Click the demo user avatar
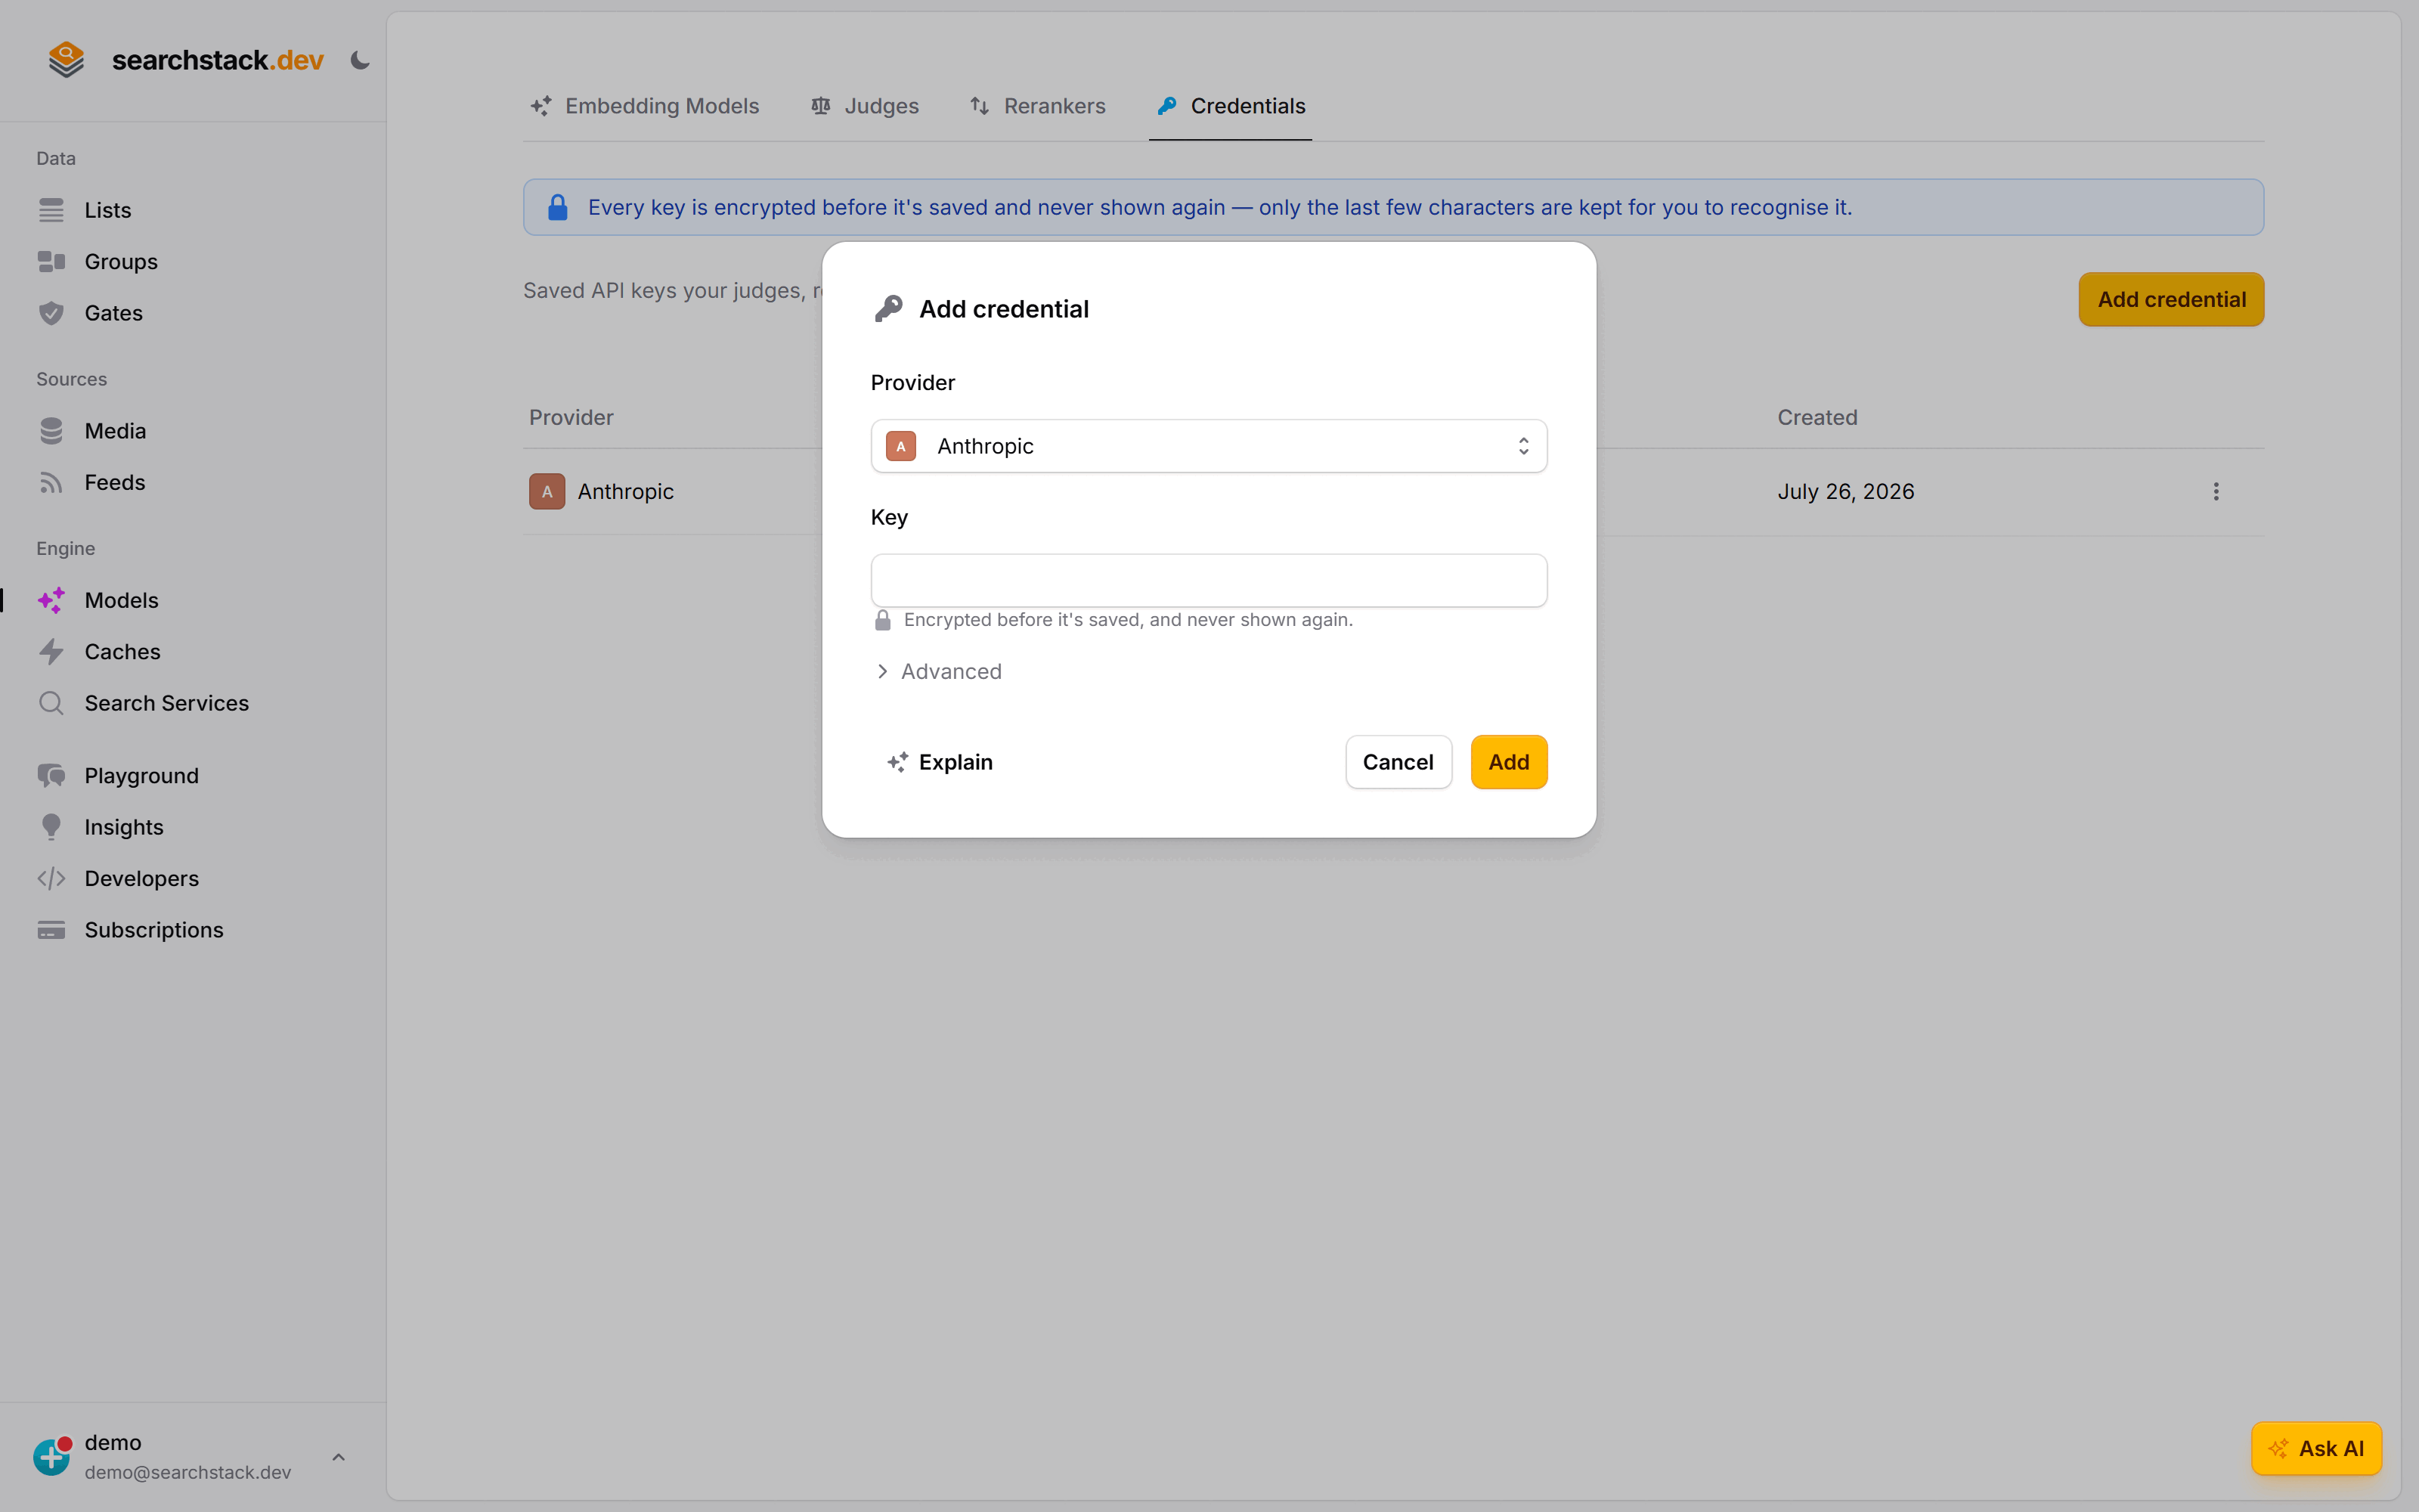 click(52, 1456)
